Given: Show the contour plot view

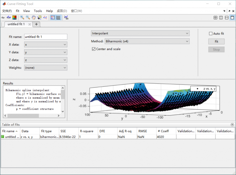Looking at the screenshot, I should click(x=14, y=18).
